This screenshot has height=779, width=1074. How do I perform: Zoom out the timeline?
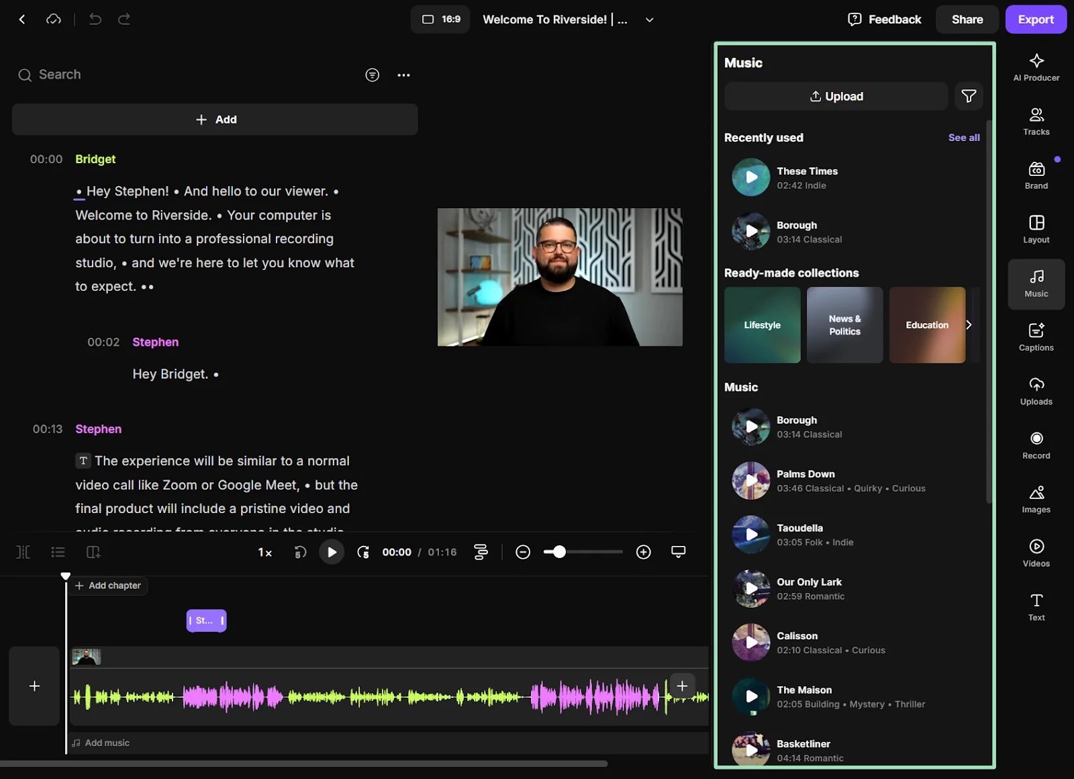(523, 552)
